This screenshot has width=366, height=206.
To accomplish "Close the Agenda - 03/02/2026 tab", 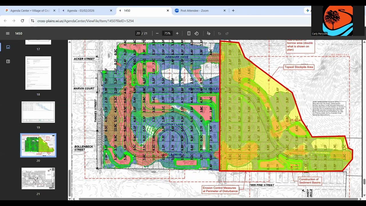I will click(x=111, y=11).
